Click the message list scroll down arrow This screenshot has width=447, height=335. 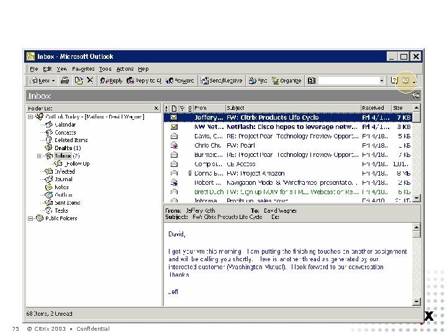click(x=417, y=198)
